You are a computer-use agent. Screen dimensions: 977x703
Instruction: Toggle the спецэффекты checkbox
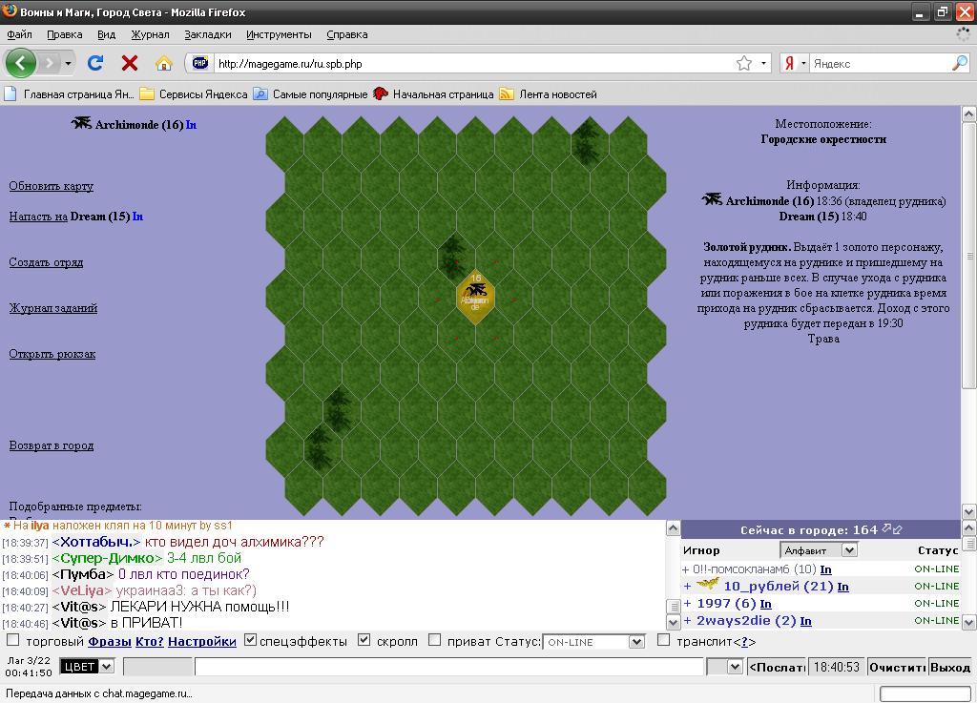pos(250,640)
